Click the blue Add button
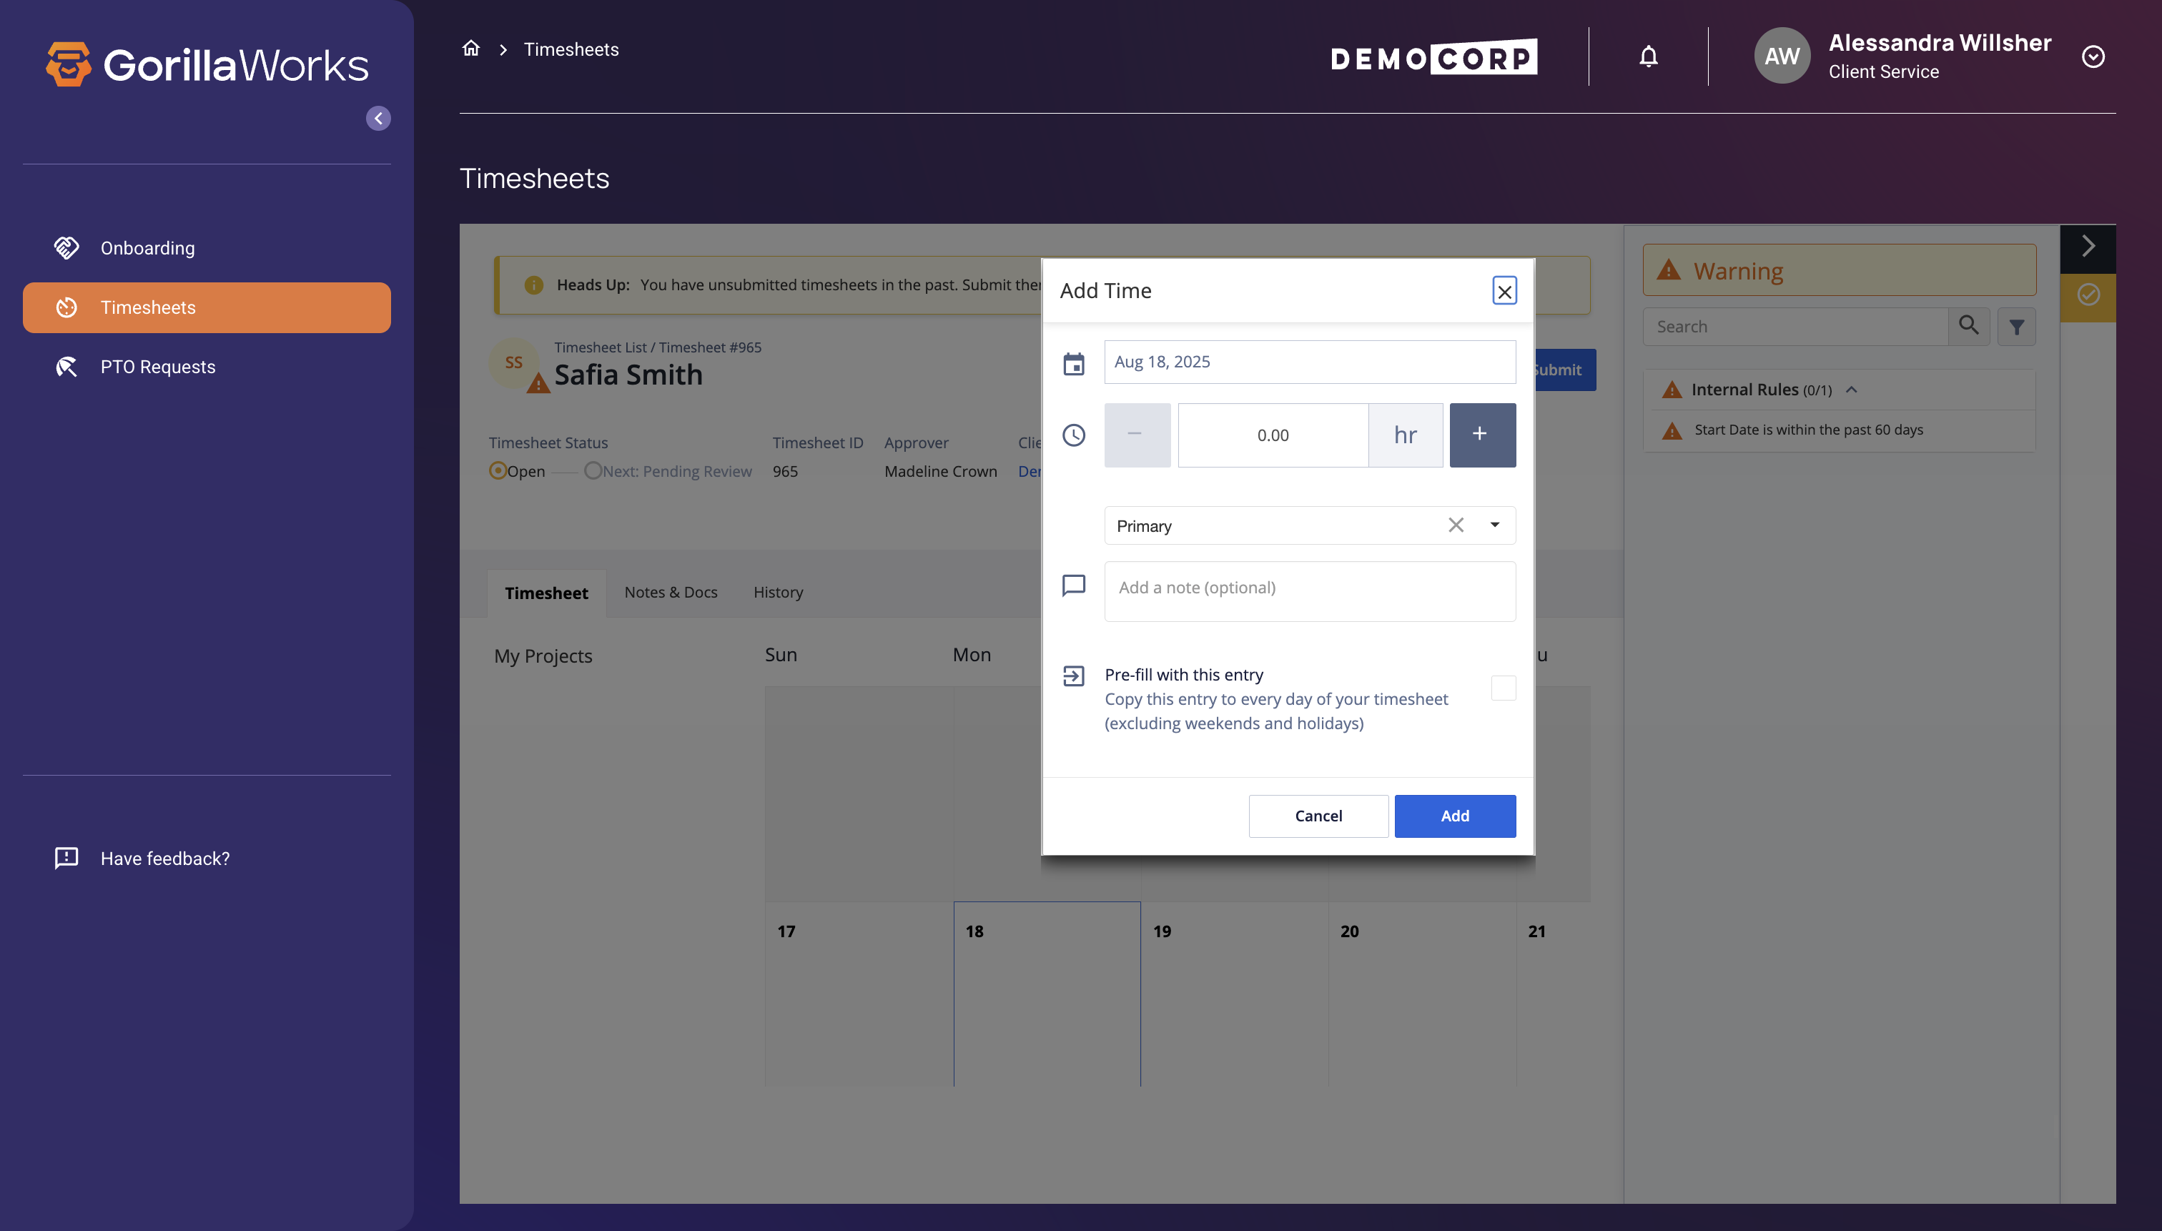 (x=1454, y=816)
